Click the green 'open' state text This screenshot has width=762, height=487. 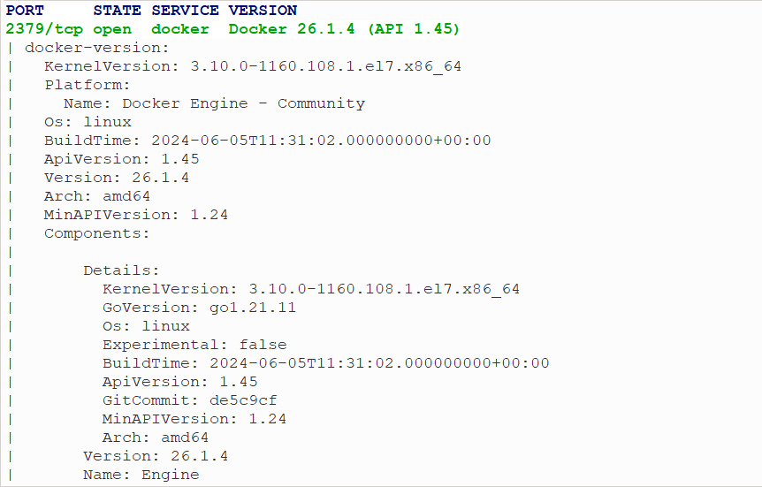tap(112, 29)
